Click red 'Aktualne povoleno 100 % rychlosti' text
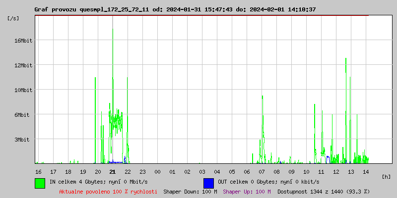Screen dimensions: 397x198 tap(108, 192)
